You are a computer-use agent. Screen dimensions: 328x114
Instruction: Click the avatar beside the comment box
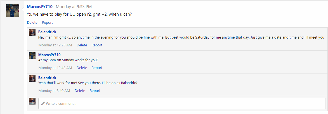pyautogui.click(x=32, y=101)
